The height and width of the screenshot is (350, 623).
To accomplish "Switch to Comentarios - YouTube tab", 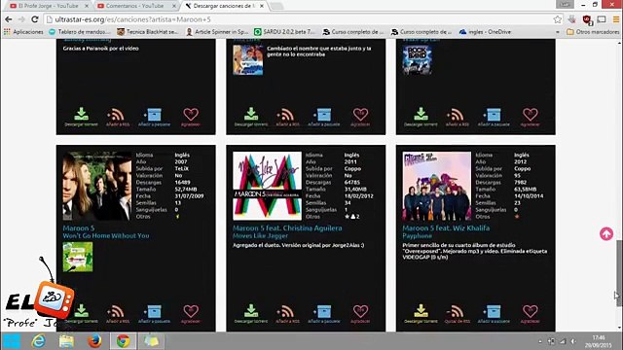I will (x=135, y=6).
